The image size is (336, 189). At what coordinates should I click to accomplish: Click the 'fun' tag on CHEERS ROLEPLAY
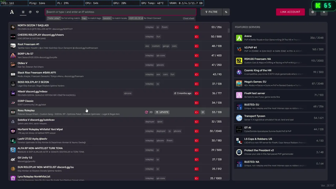[158, 36]
